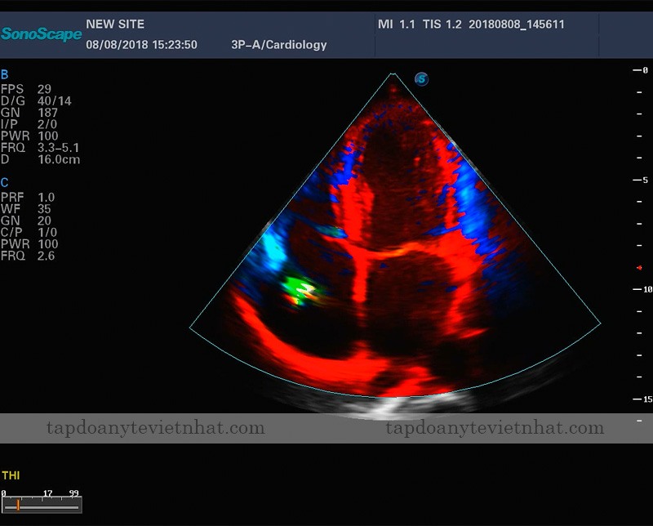Screen dimensions: 653x526
Task: Click the exam ID 20180808_145611
Action: [517, 25]
